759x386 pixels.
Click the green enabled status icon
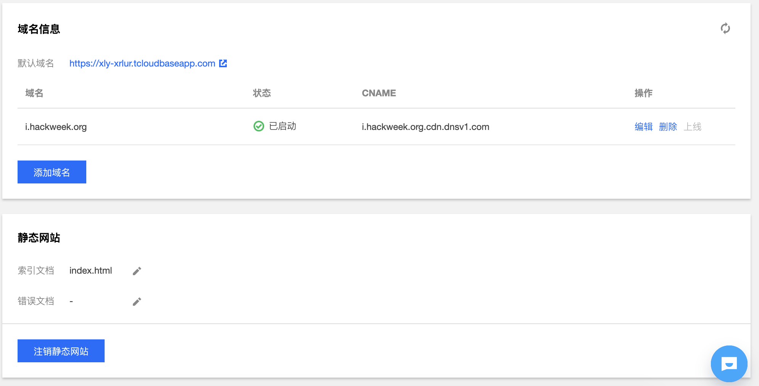pos(259,126)
